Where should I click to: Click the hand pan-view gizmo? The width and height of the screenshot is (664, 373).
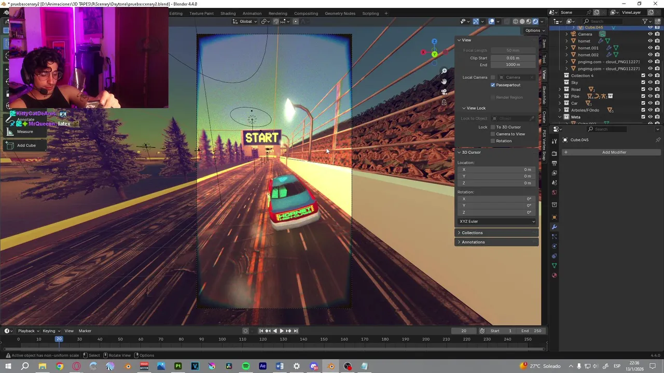(444, 81)
